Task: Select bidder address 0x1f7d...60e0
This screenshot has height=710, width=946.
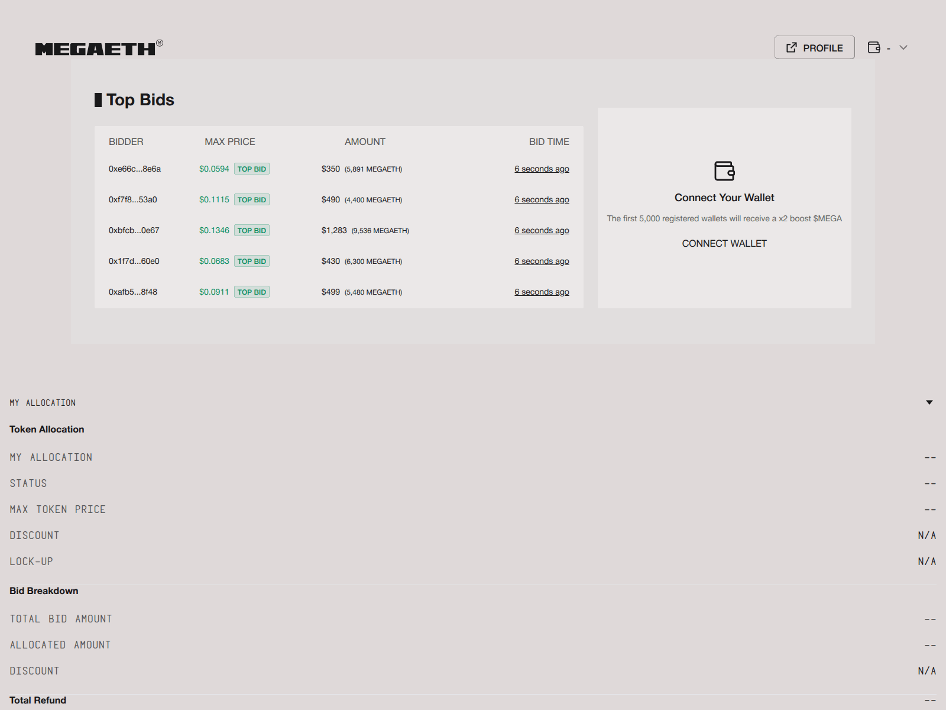Action: (134, 261)
